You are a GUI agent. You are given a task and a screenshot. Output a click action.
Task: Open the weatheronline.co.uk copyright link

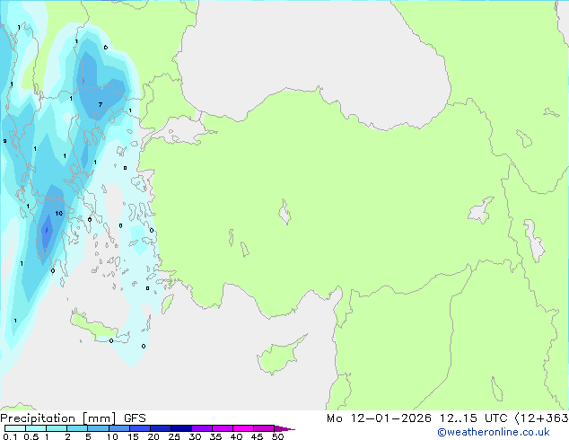pyautogui.click(x=494, y=432)
